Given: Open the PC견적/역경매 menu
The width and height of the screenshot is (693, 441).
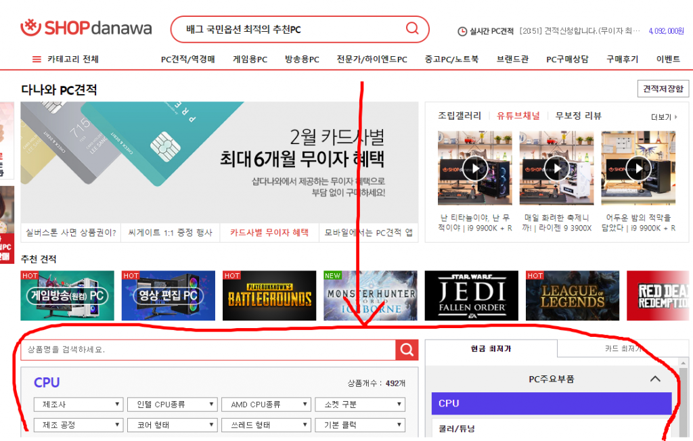Looking at the screenshot, I should 188,60.
